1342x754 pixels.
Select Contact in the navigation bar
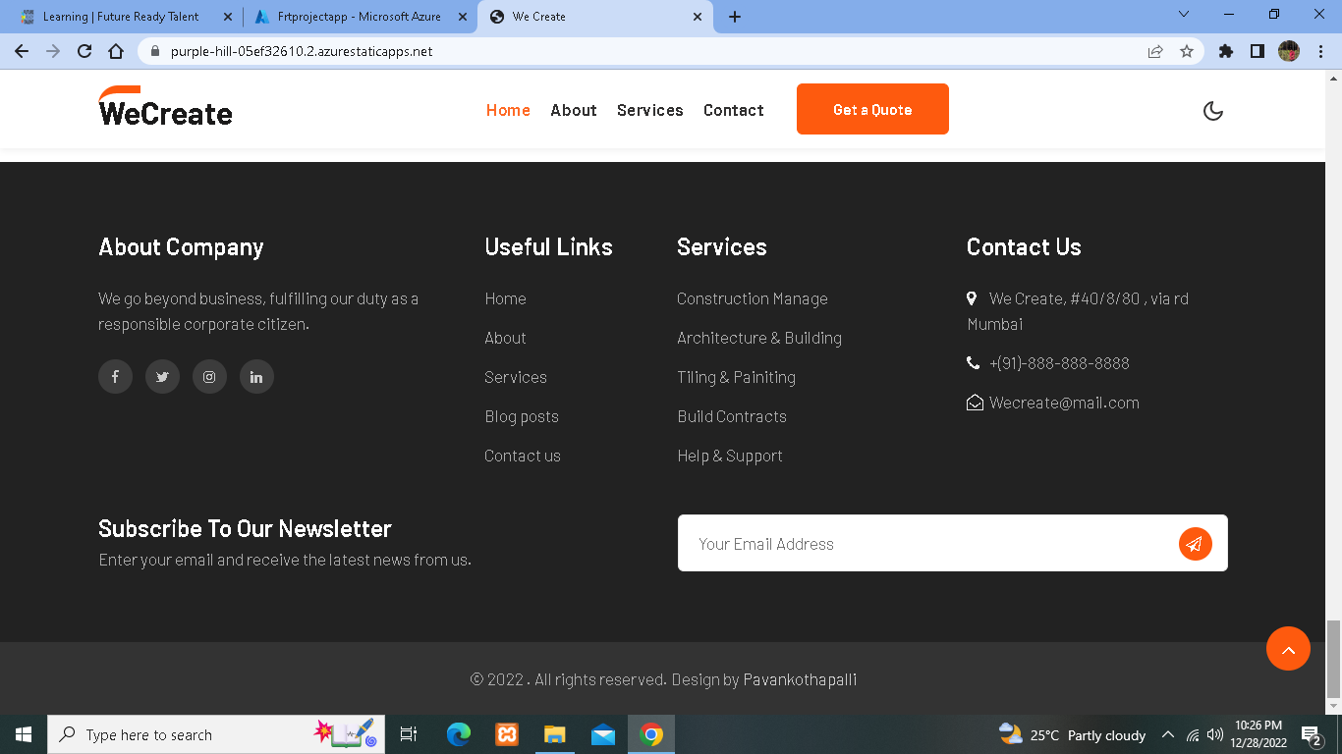click(734, 110)
